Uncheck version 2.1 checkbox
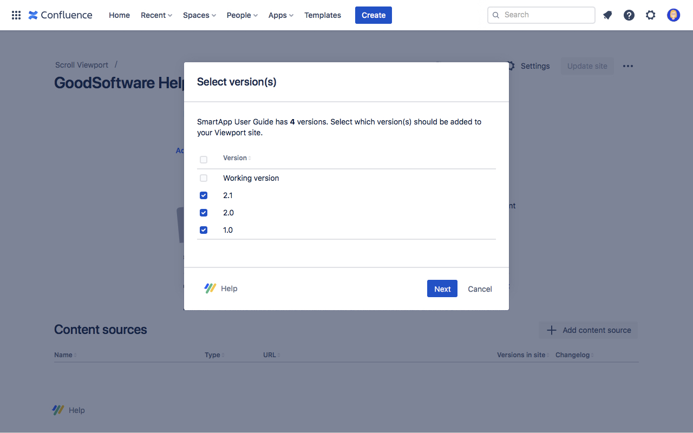This screenshot has height=433, width=693. coord(204,195)
